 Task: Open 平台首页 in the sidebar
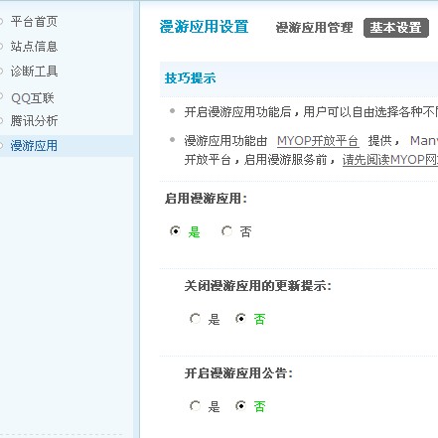pos(34,22)
